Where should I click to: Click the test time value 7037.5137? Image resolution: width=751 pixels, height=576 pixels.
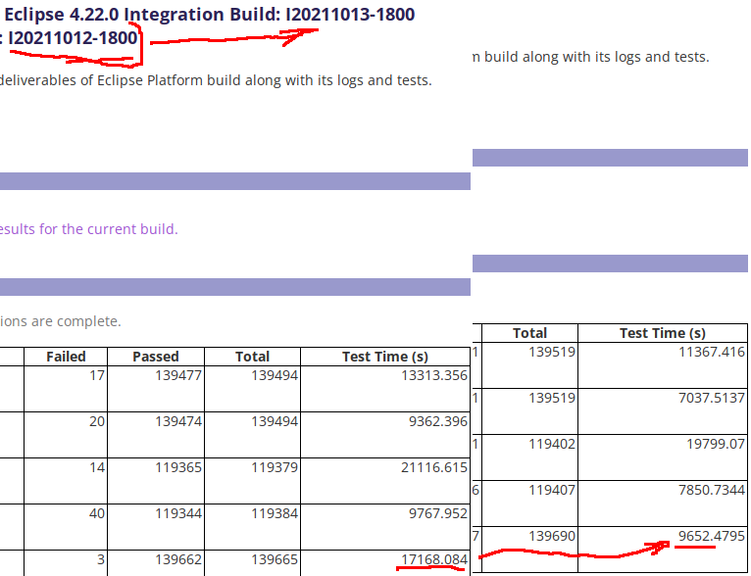[712, 398]
